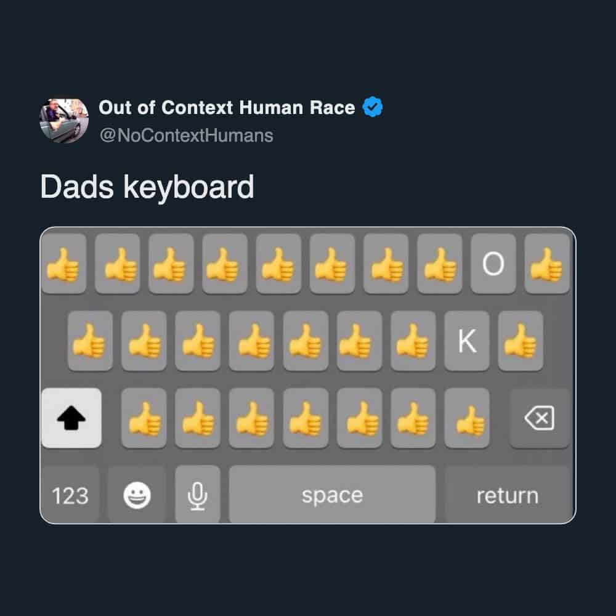Tap the microphone dictation icon
Image resolution: width=616 pixels, height=616 pixels.
[x=197, y=496]
